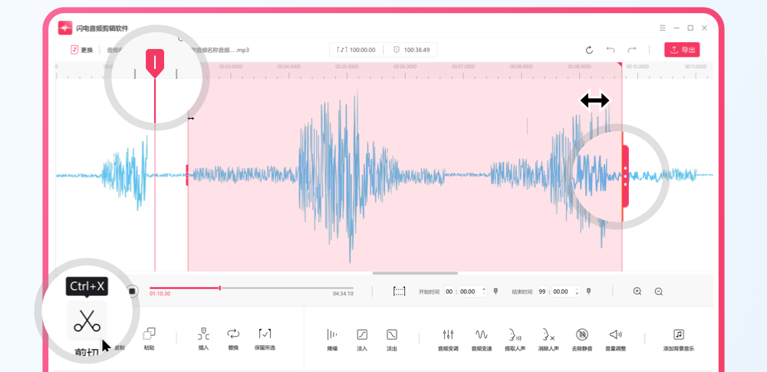Click the red playhead marker on ruler

(x=155, y=63)
